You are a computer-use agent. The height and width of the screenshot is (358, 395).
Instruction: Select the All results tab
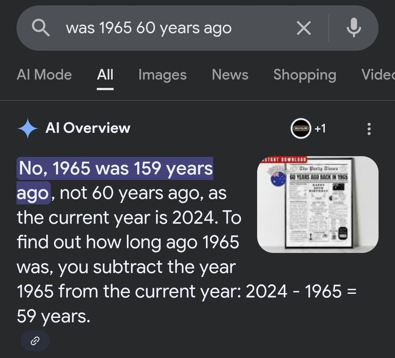pyautogui.click(x=105, y=75)
